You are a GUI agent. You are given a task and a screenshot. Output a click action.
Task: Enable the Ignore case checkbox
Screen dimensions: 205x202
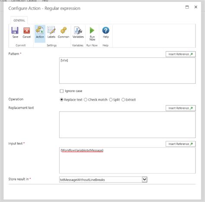click(61, 91)
